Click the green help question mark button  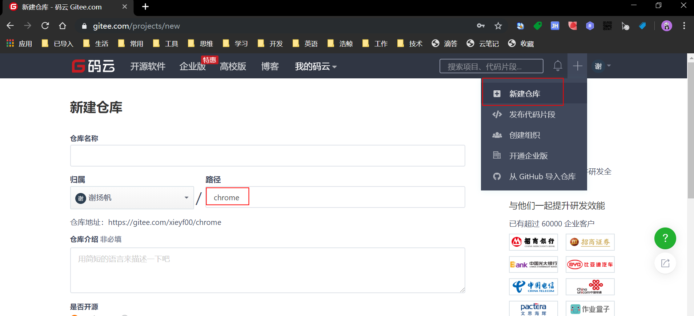[665, 238]
